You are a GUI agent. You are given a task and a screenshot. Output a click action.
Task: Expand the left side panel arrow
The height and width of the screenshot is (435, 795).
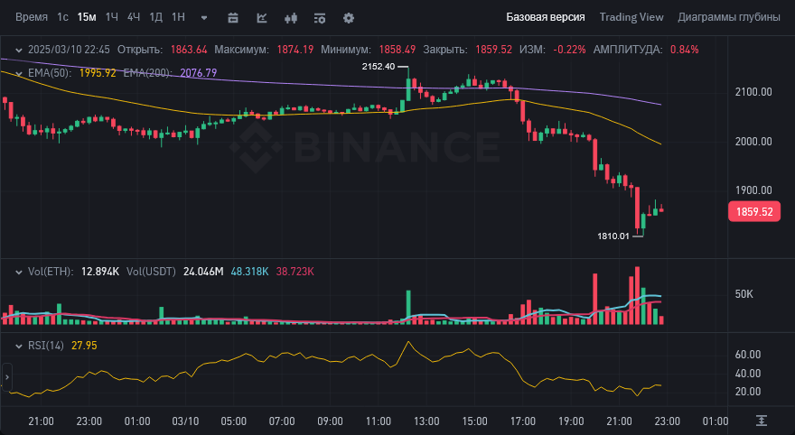[6, 377]
